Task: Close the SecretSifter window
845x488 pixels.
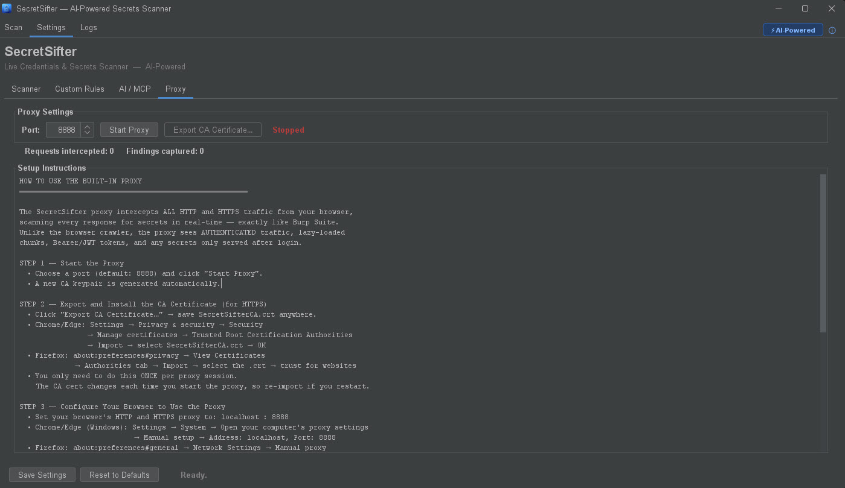Action: point(832,8)
